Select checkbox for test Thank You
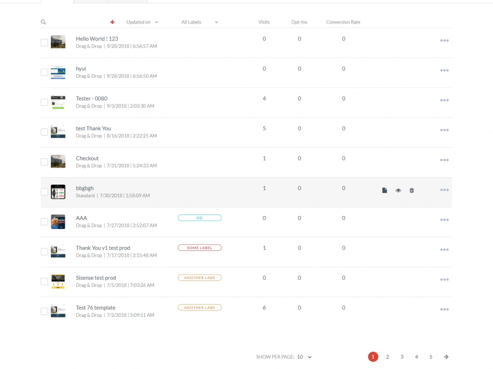 44,132
